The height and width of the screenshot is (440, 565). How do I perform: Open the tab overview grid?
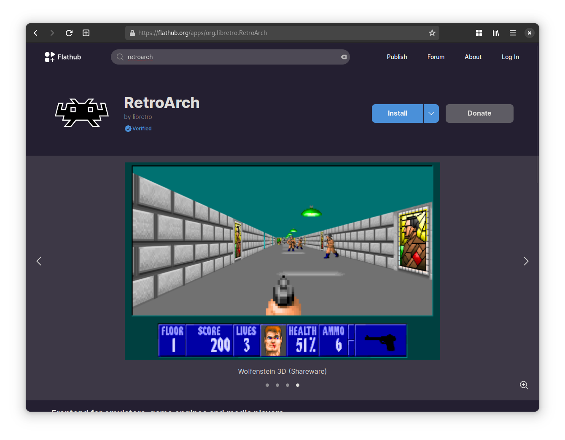point(479,33)
